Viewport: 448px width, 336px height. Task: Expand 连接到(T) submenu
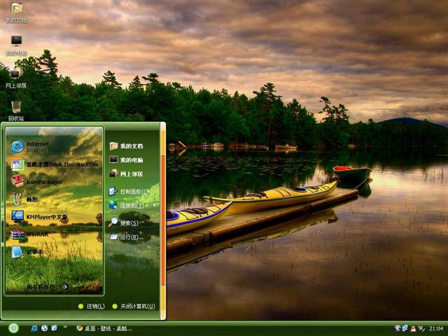tap(132, 205)
